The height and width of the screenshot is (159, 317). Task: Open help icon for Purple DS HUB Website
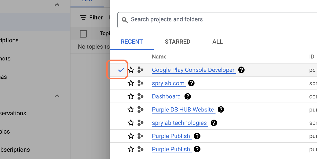pos(221,110)
